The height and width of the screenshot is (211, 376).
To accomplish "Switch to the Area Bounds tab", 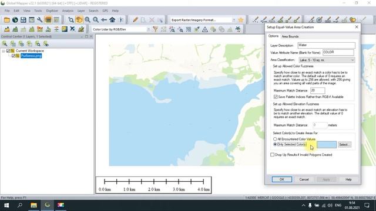I will pyautogui.click(x=290, y=36).
